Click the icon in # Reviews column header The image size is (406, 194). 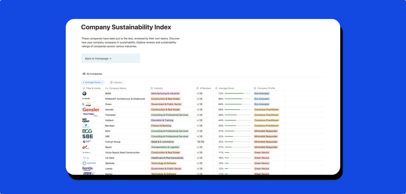tap(198, 88)
